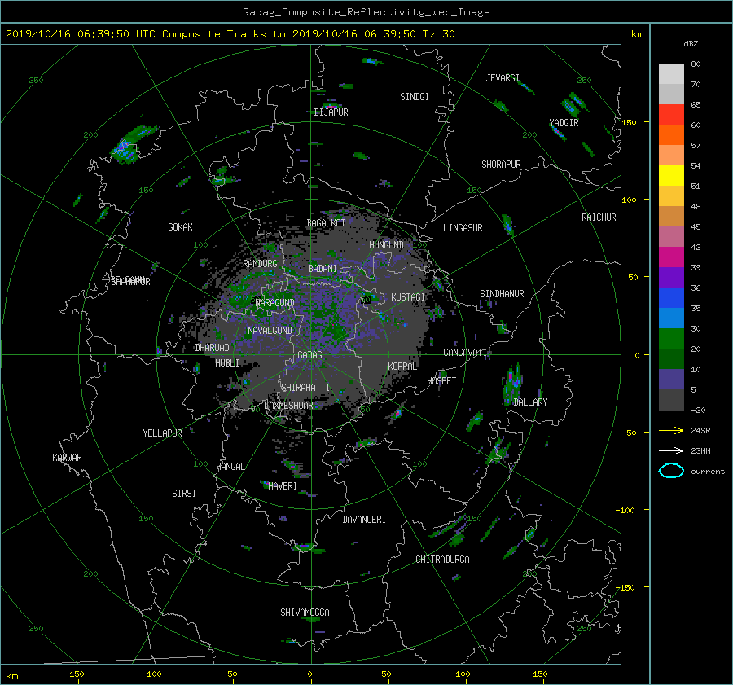
Task: Click the yellow 51 dBZ color swatch
Action: [x=671, y=176]
